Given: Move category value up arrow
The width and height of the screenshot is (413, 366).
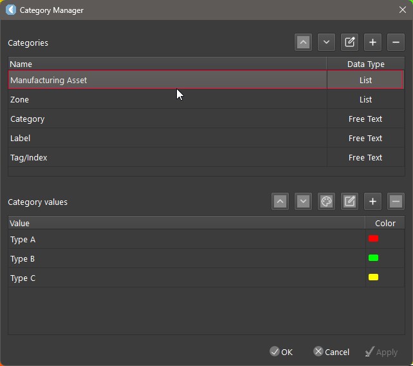Looking at the screenshot, I should [x=280, y=202].
